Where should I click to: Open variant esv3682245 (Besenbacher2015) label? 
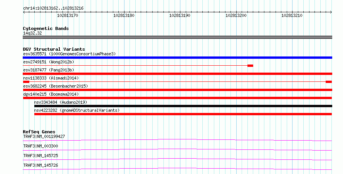55,86
